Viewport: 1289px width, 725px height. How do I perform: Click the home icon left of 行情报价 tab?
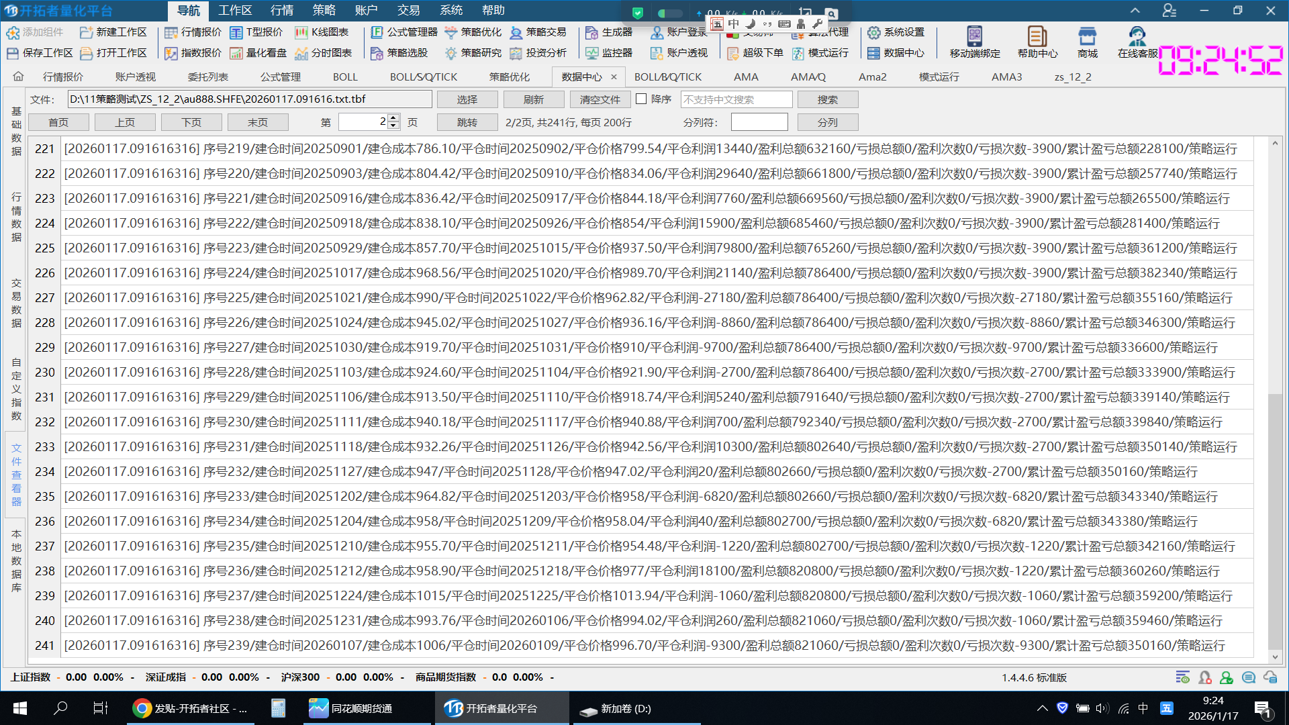click(x=18, y=77)
